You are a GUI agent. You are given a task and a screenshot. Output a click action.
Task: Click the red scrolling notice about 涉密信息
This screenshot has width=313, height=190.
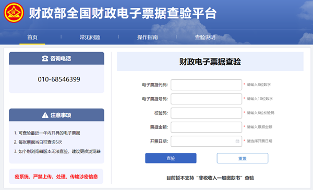click(56, 176)
